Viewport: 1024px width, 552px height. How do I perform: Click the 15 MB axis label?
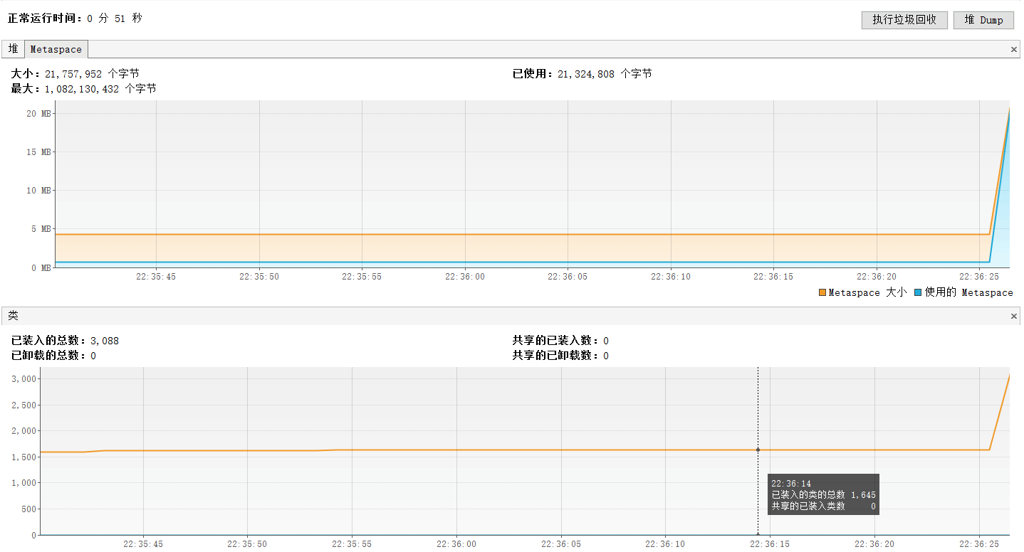pos(38,152)
